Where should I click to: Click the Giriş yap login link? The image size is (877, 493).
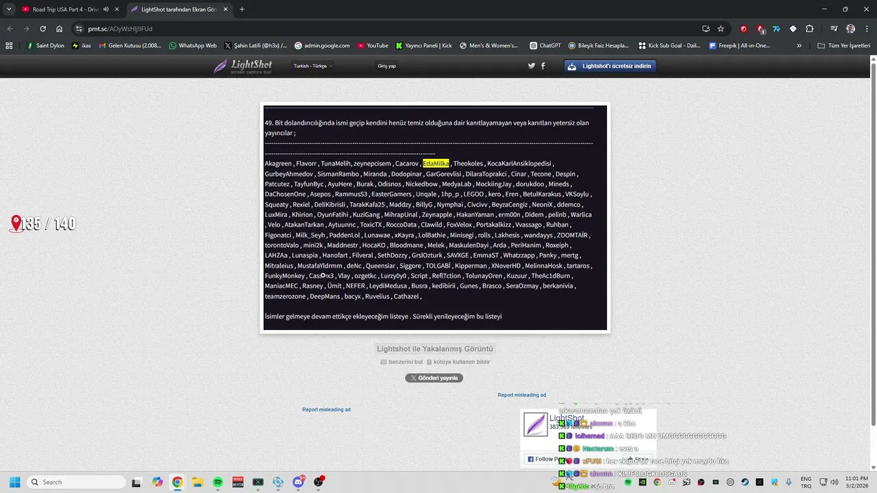click(386, 66)
